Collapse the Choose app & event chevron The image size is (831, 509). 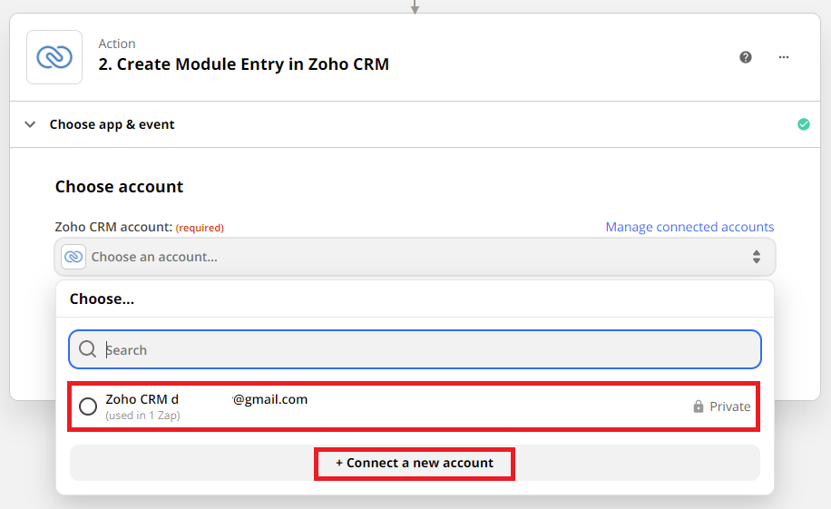pos(30,124)
